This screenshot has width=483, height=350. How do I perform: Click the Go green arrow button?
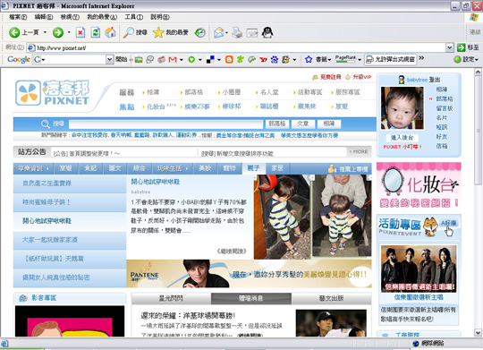(462, 47)
